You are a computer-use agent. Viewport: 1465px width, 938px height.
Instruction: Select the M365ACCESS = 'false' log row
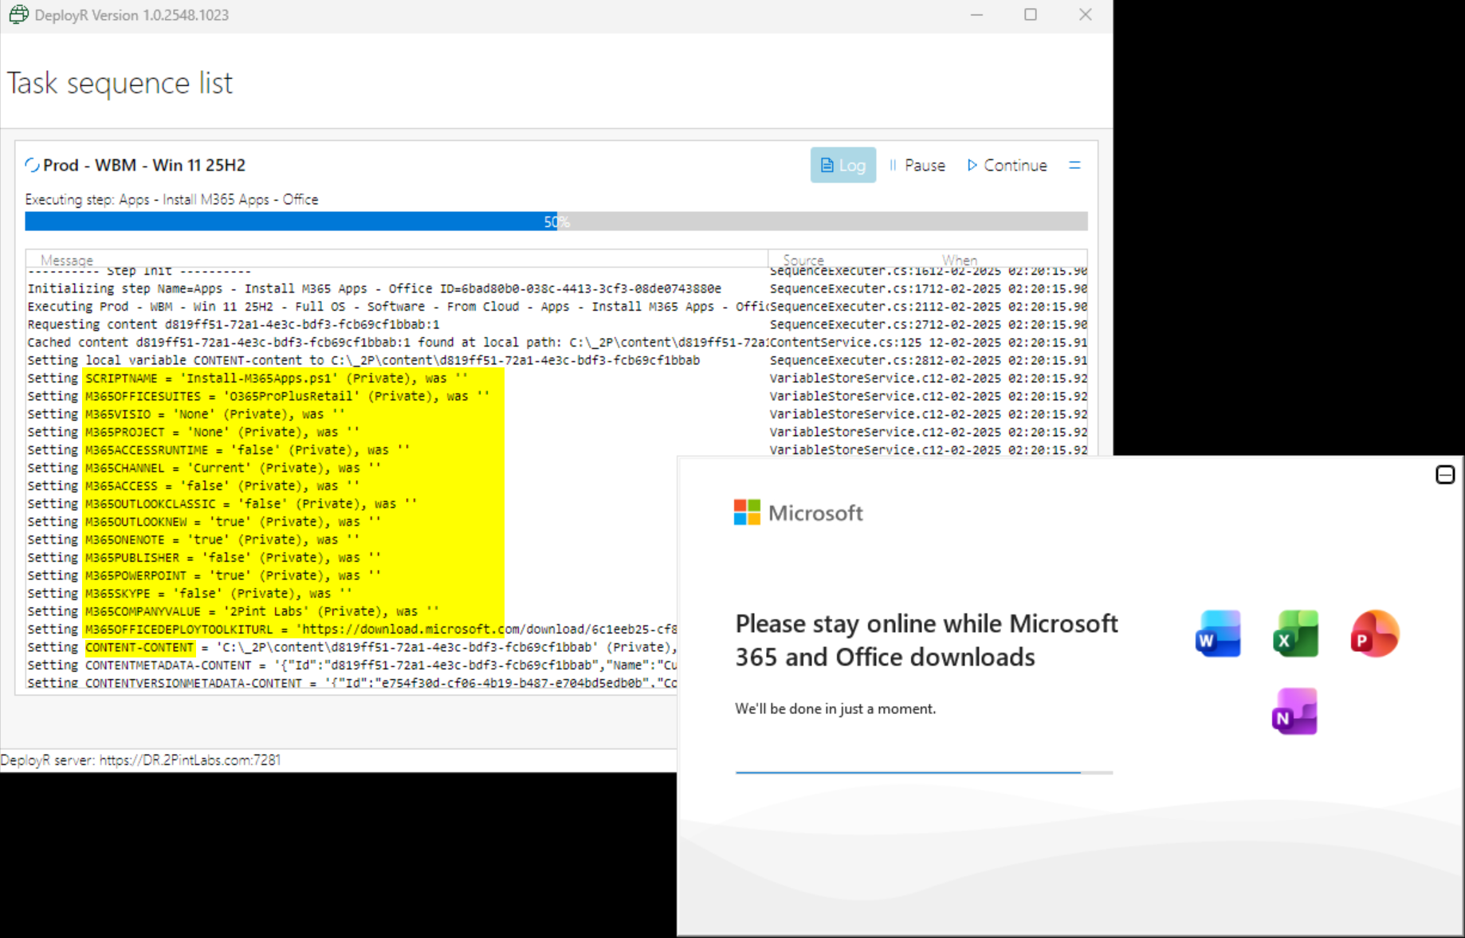352,485
